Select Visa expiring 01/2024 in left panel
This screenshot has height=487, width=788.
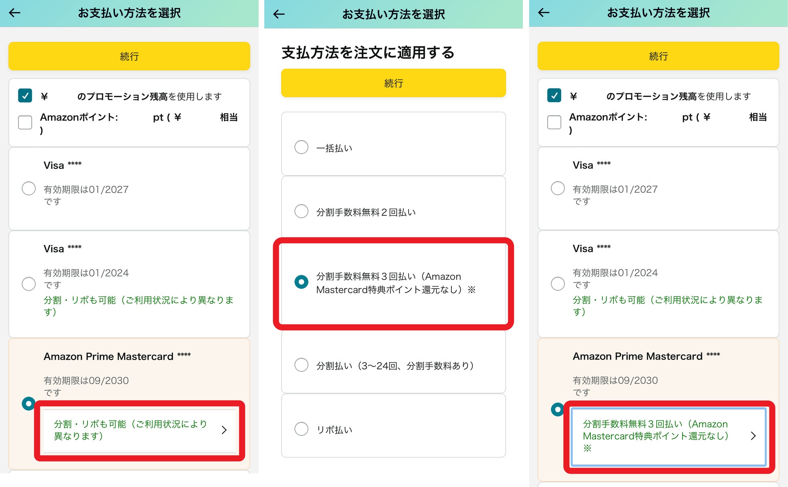(29, 284)
